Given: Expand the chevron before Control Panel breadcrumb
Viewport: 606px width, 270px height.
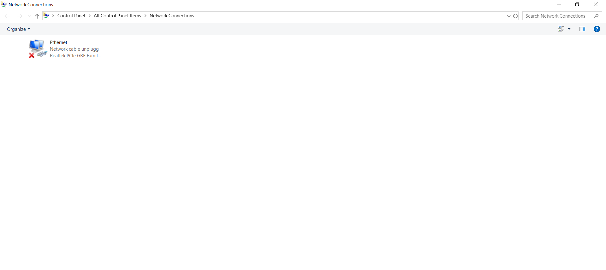Looking at the screenshot, I should pyautogui.click(x=53, y=16).
